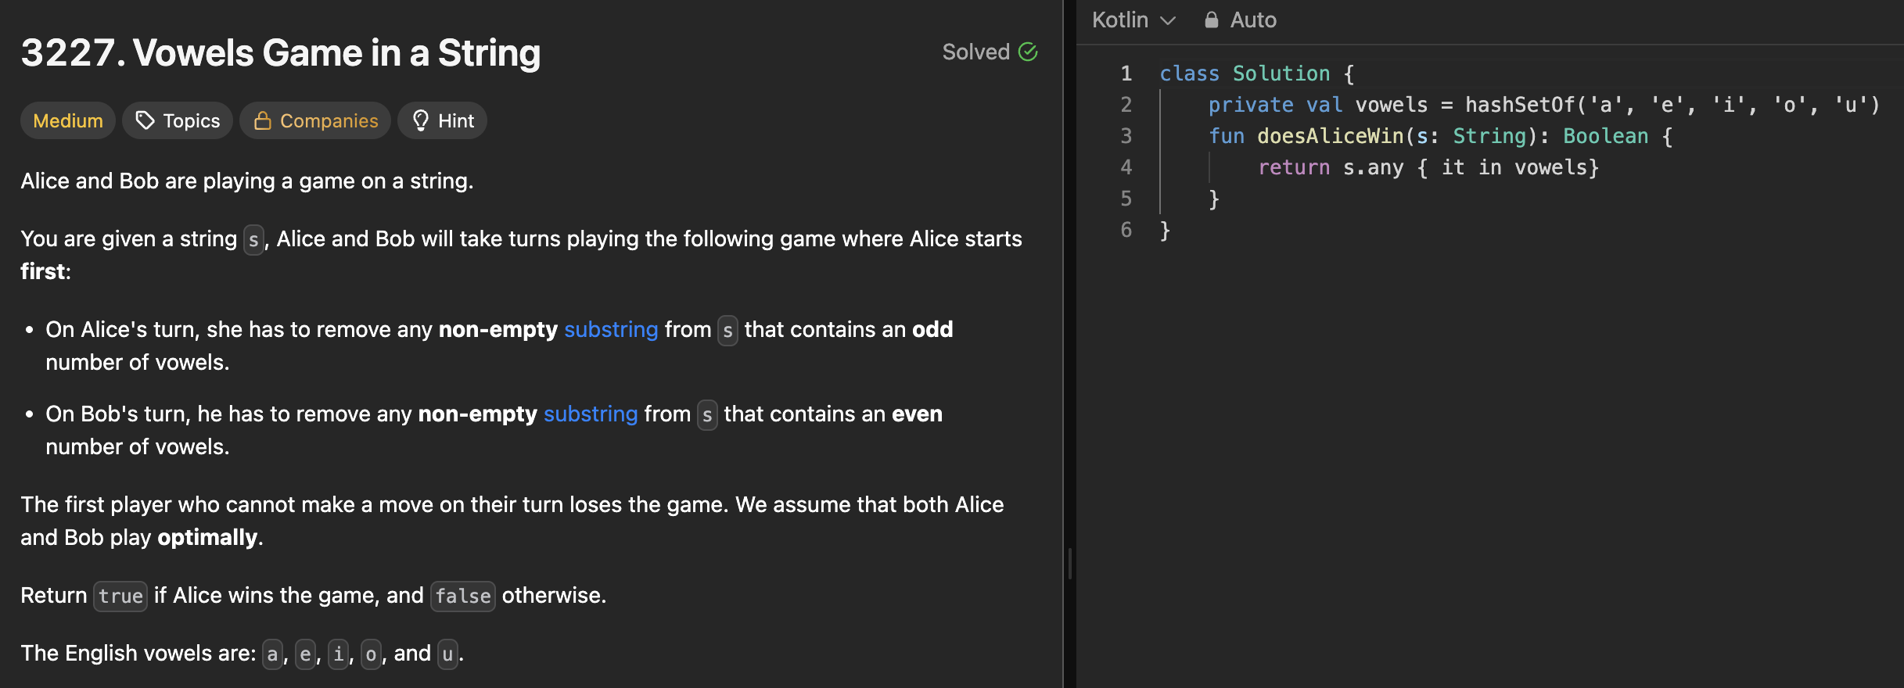Open the Topics button
This screenshot has height=688, width=1904.
pyautogui.click(x=178, y=120)
